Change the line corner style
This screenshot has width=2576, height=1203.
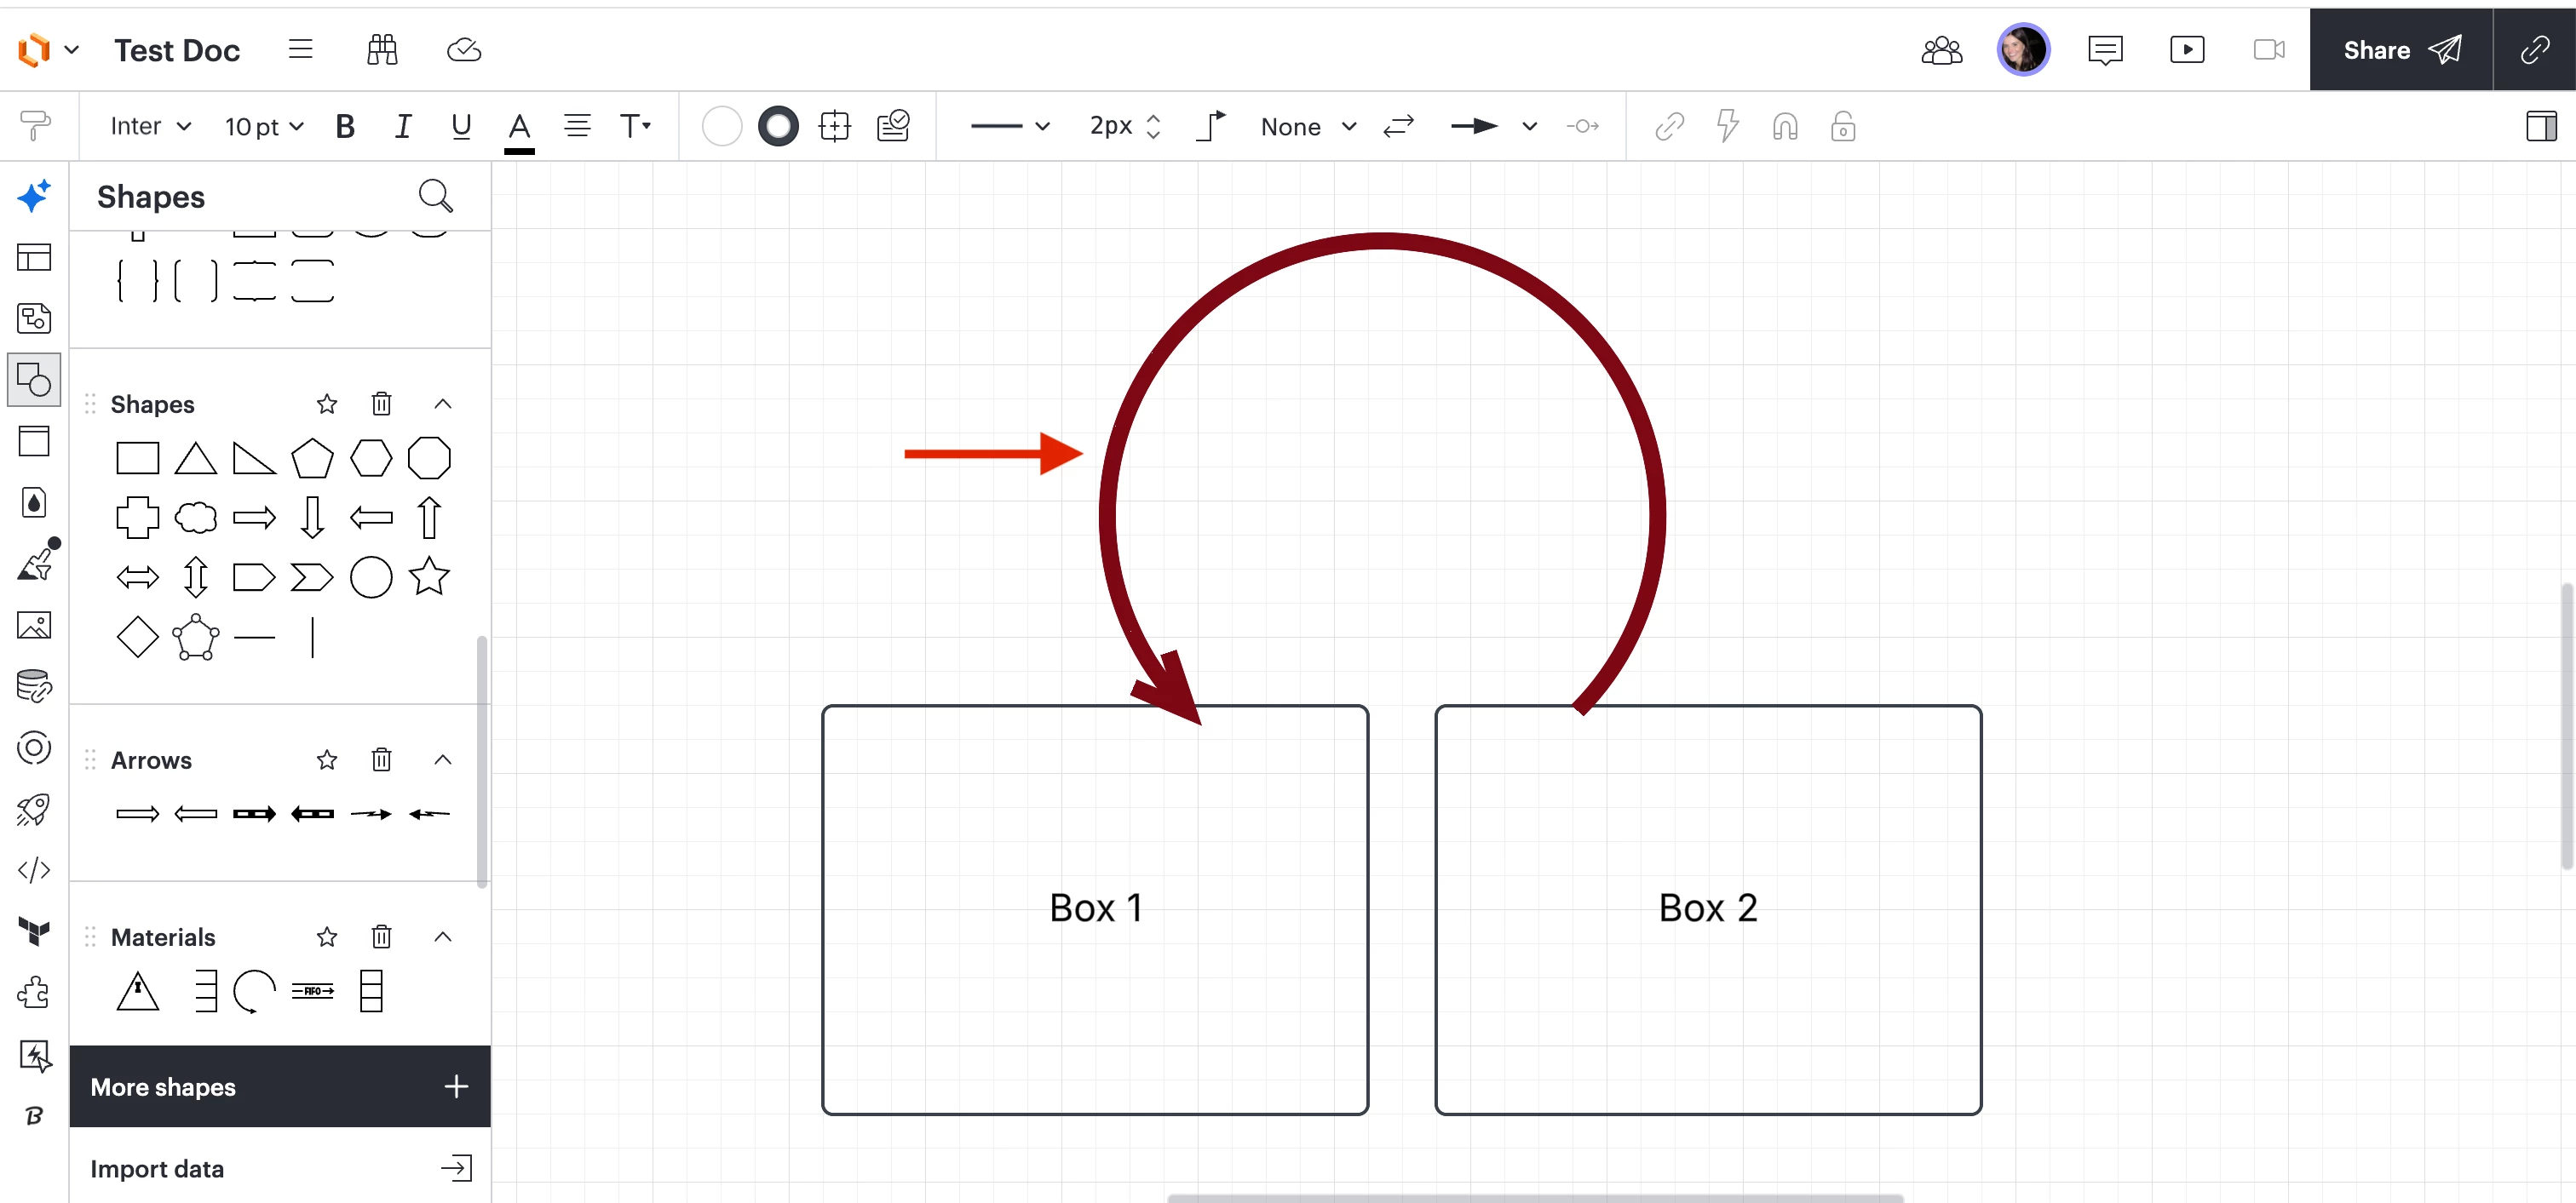click(1211, 127)
